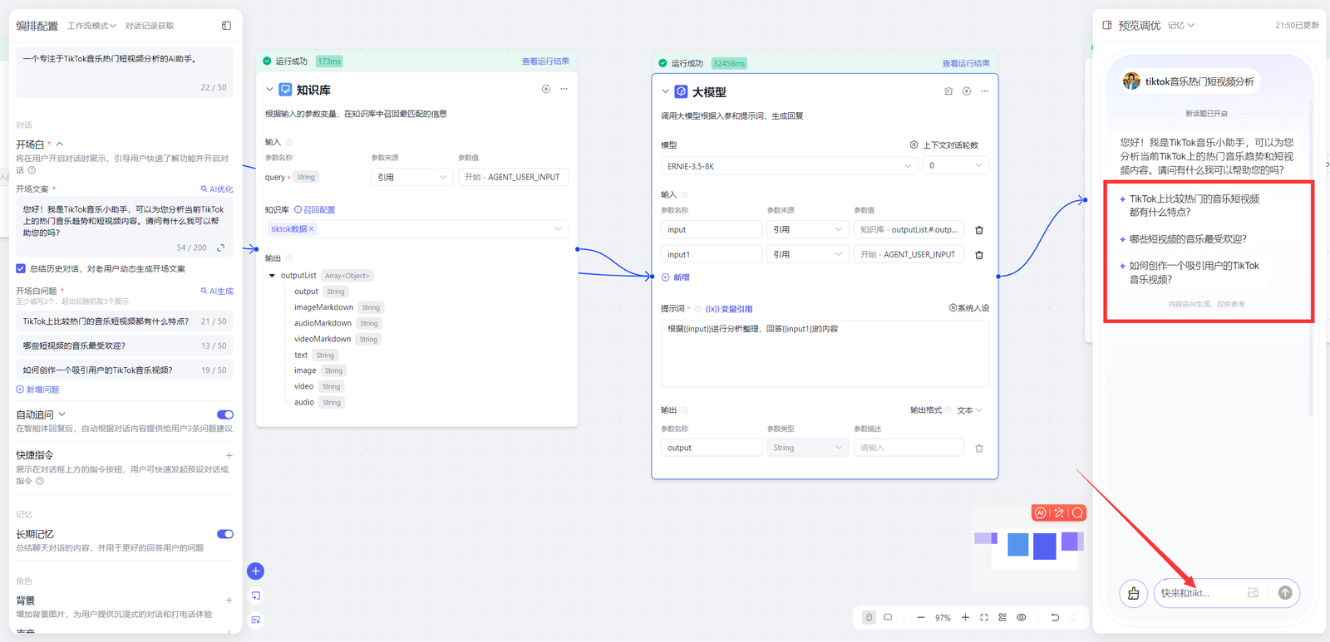Open source dropdown for input1 row
Image resolution: width=1330 pixels, height=642 pixels.
(x=807, y=254)
